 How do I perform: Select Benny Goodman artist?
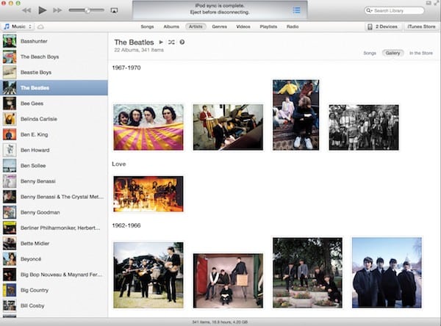[54, 212]
